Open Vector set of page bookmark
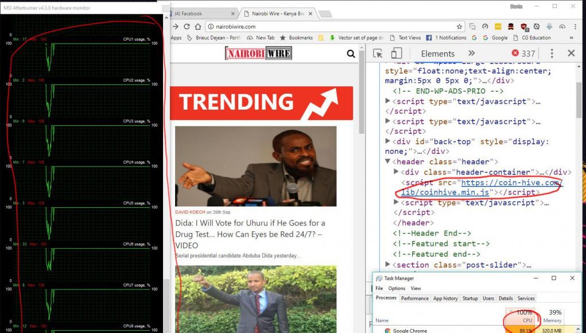The width and height of the screenshot is (586, 333). 356,38
